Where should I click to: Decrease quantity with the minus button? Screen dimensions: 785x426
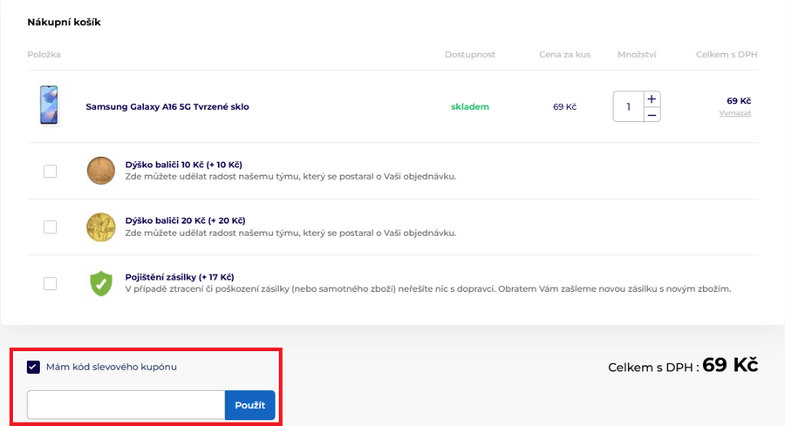[652, 115]
